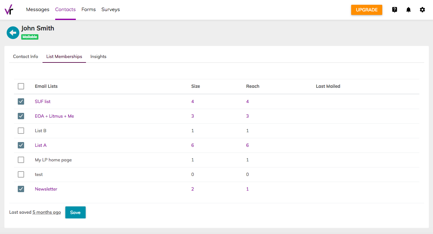Click the My LP home page row name
Screen dimensions: 433x234
(53, 160)
